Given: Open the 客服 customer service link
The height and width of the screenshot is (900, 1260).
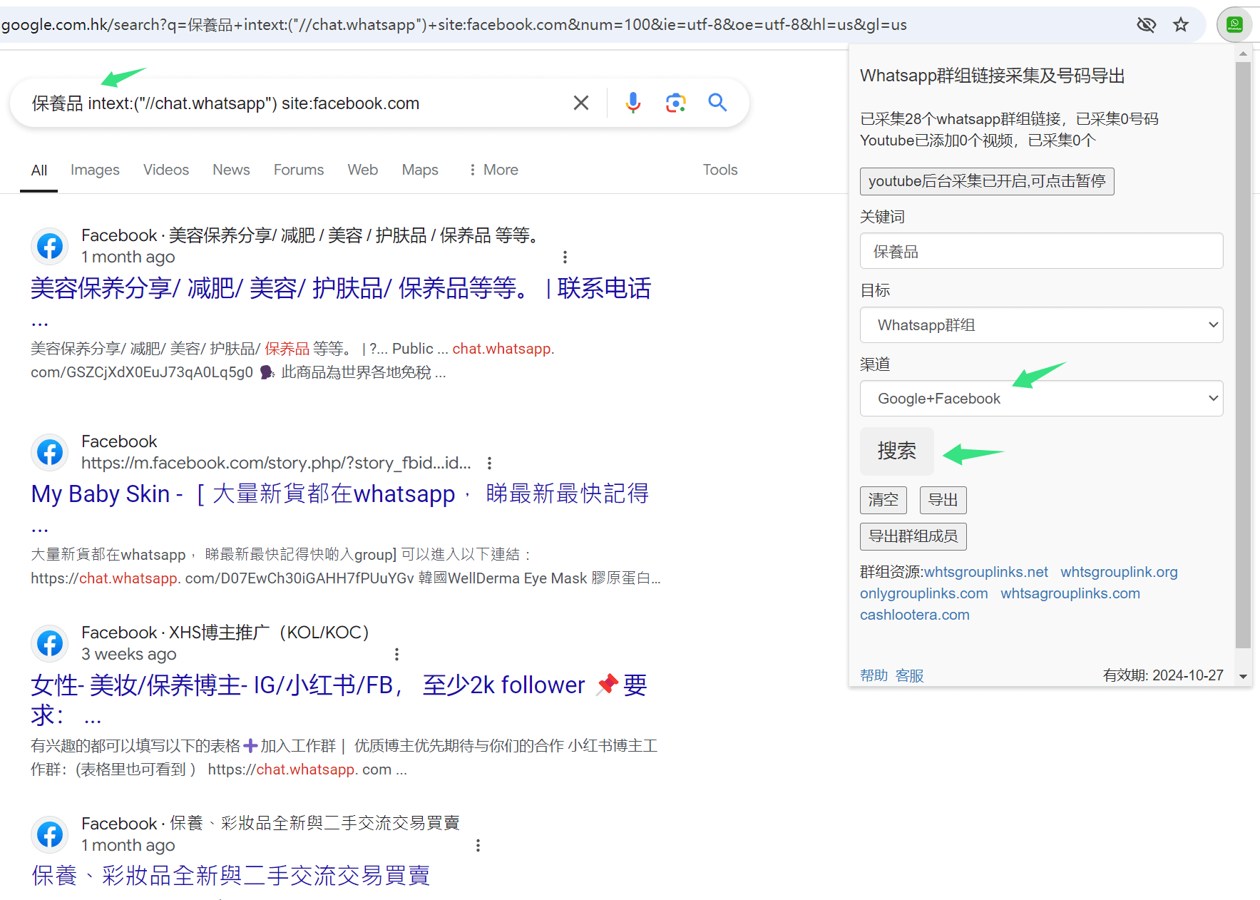Looking at the screenshot, I should (910, 675).
